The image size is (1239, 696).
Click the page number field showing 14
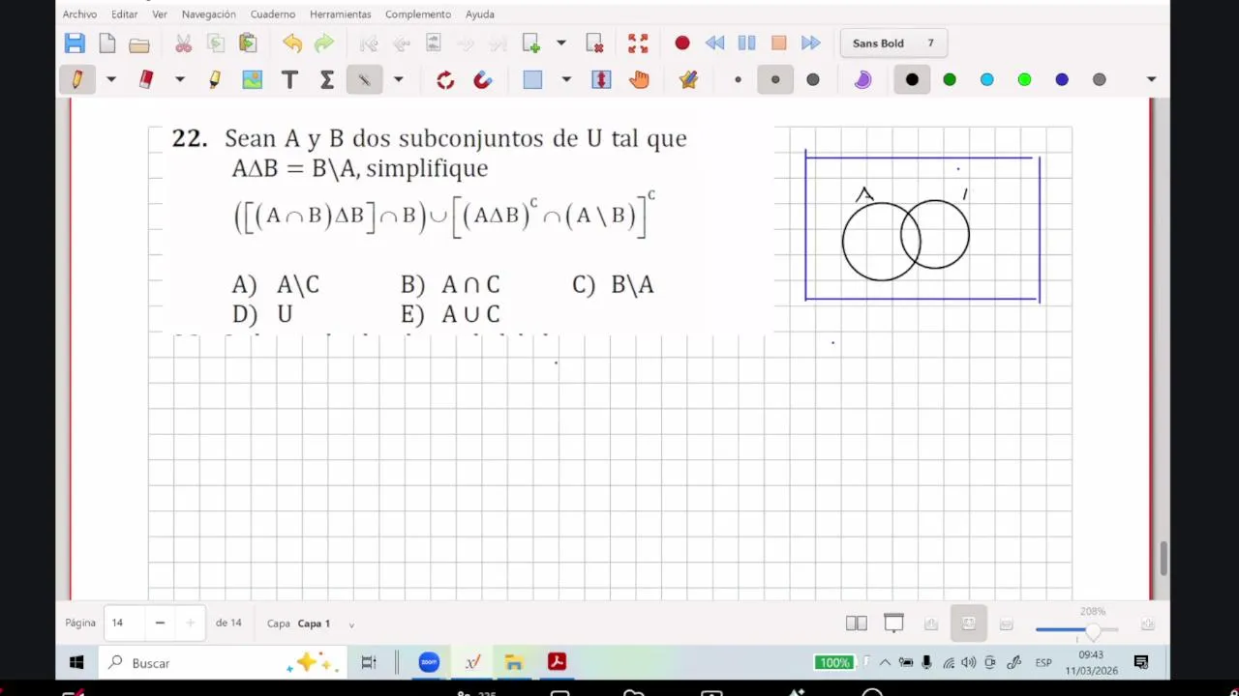tap(126, 623)
